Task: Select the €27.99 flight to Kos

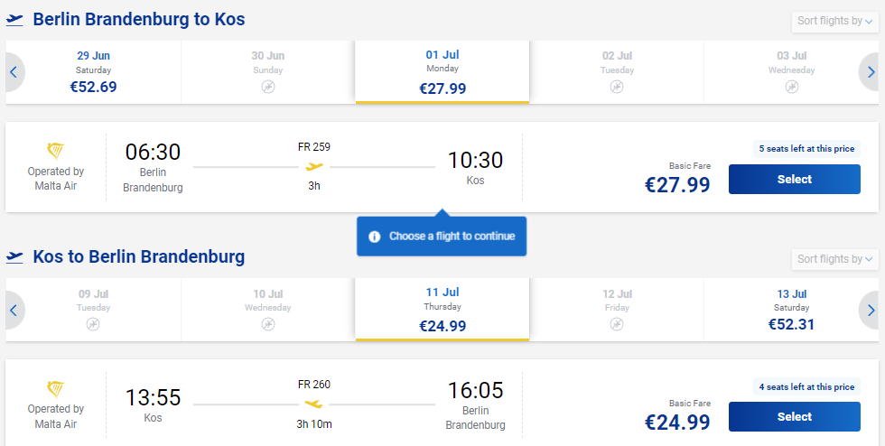Action: 794,179
